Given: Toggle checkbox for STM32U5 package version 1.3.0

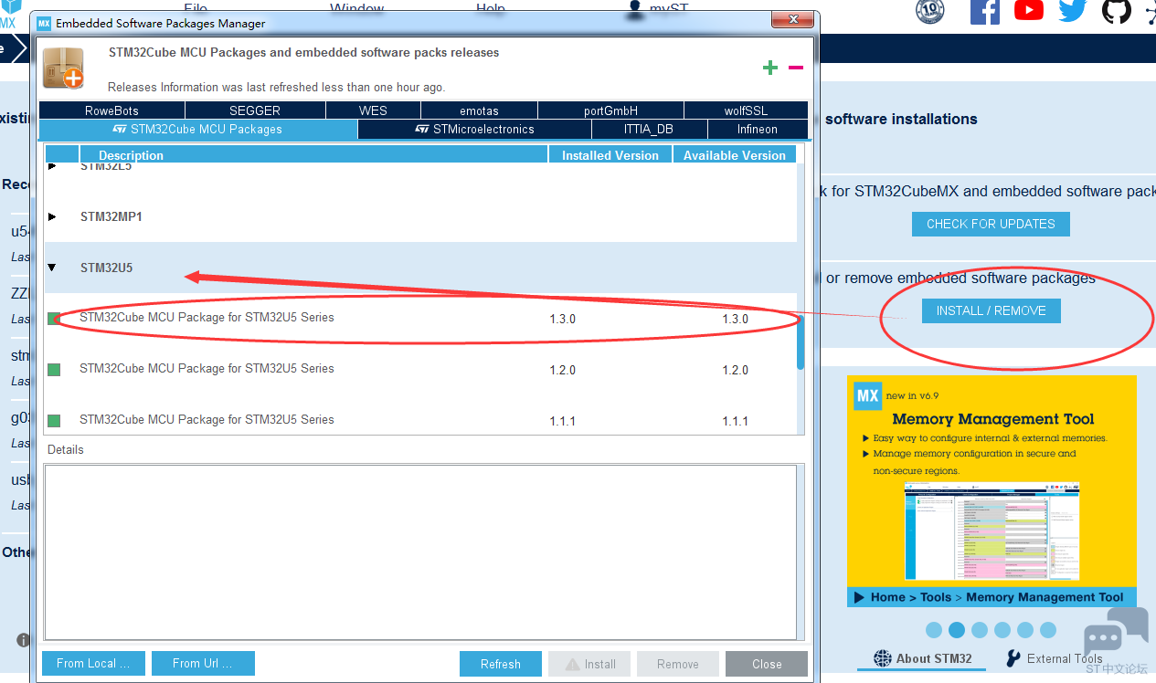Looking at the screenshot, I should click(x=54, y=319).
